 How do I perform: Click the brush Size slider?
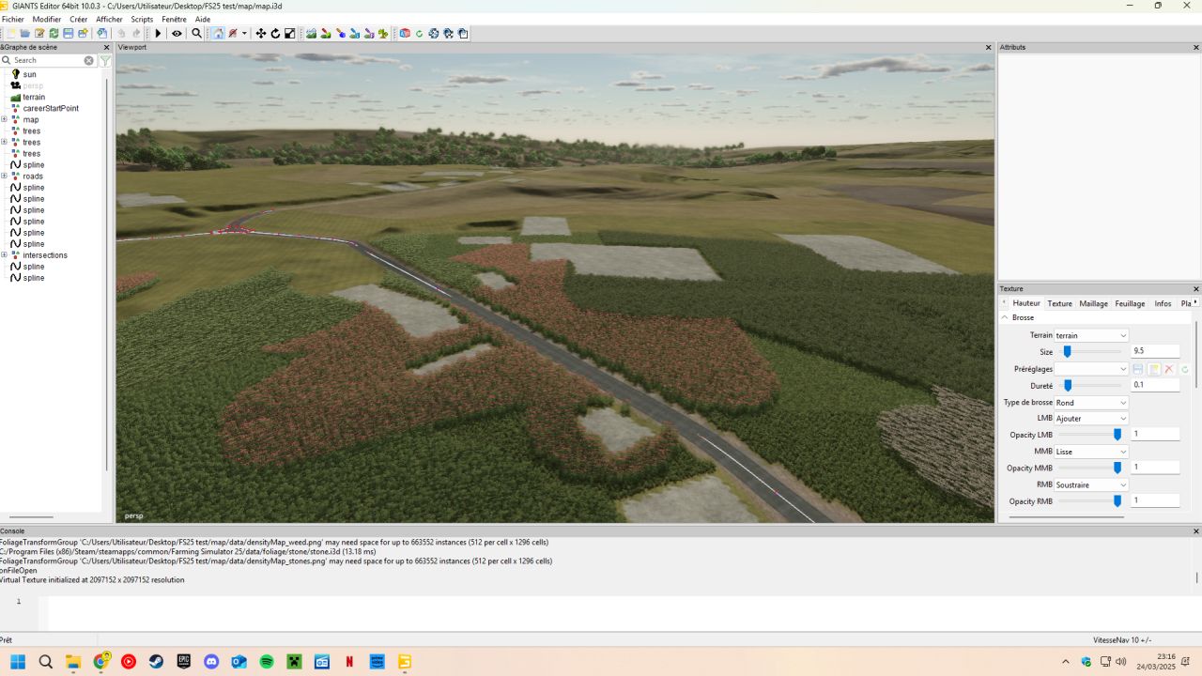1089,351
